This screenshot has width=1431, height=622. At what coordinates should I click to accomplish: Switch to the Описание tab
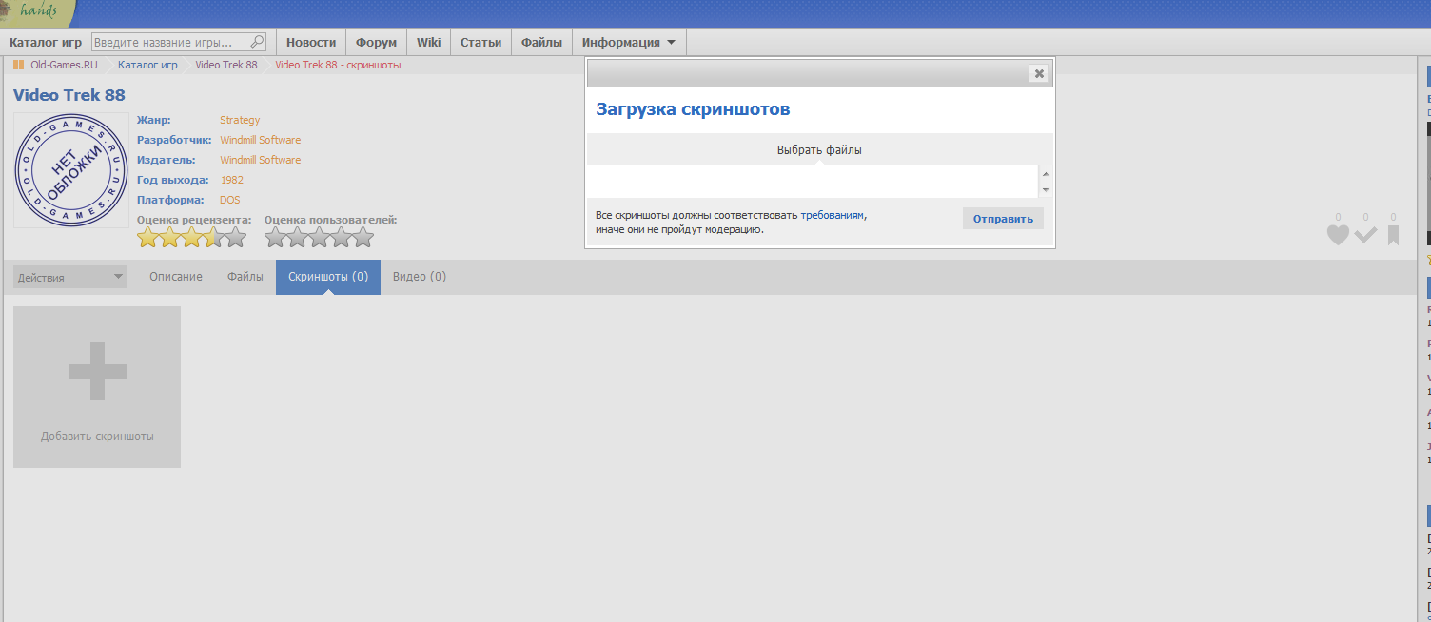[176, 277]
